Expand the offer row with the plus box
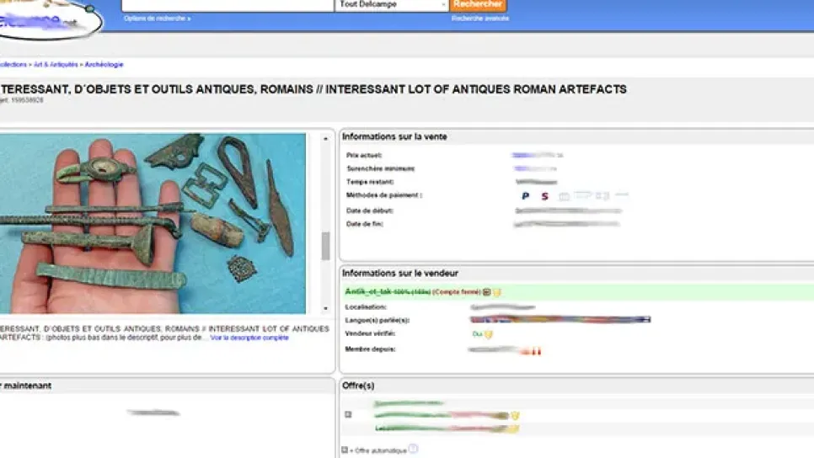 point(347,414)
